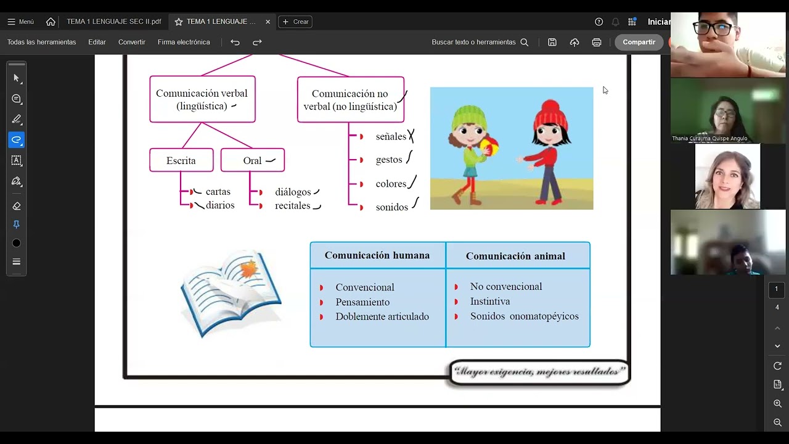This screenshot has height=444, width=789.
Task: Undo the last annotation
Action: (x=235, y=42)
